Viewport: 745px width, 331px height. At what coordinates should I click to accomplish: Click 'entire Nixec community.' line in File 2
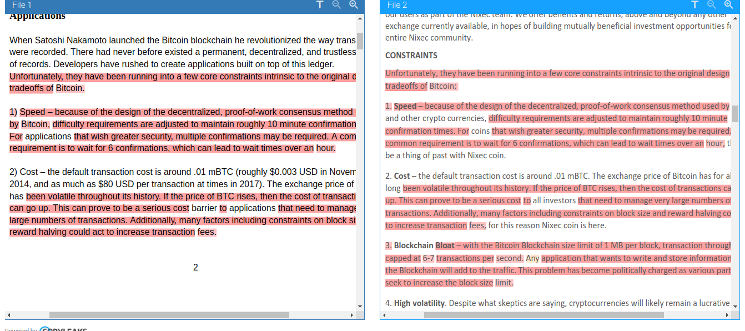429,38
